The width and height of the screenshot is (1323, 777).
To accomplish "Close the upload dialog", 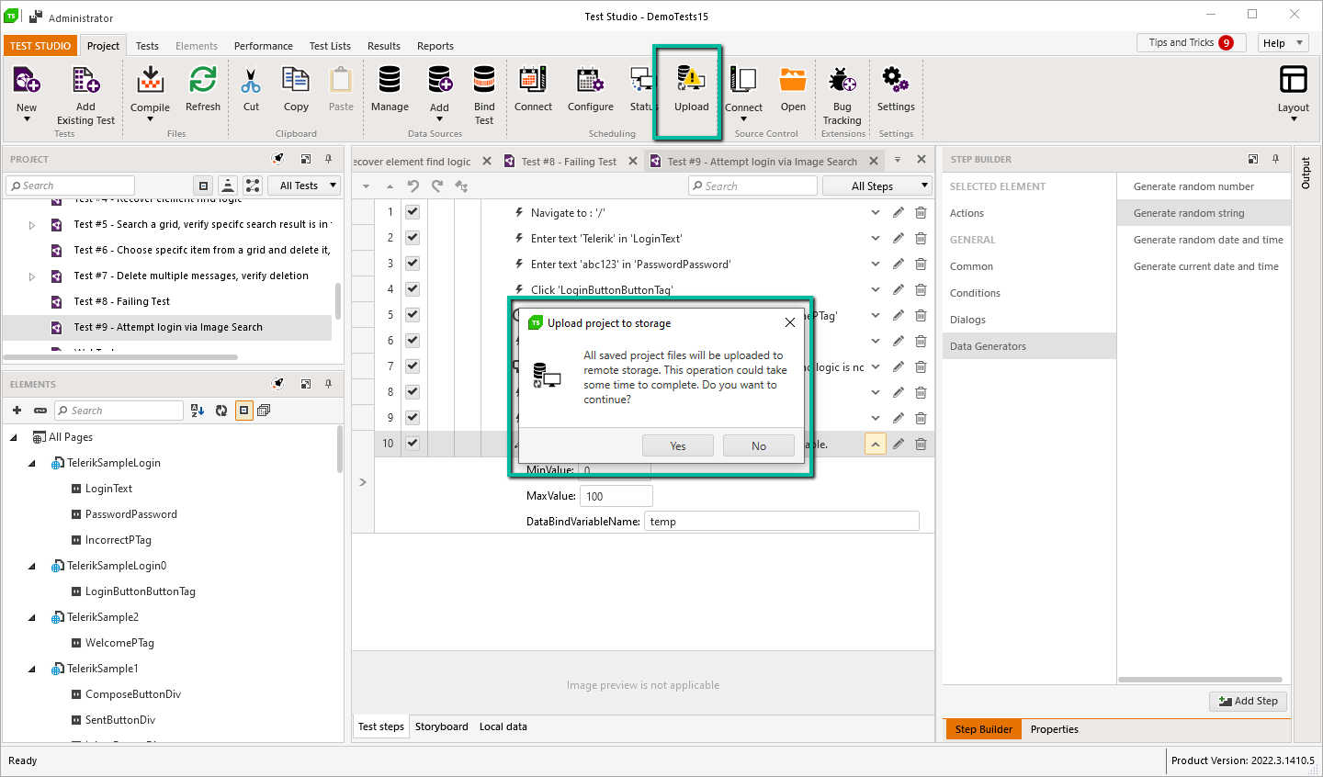I will point(790,322).
